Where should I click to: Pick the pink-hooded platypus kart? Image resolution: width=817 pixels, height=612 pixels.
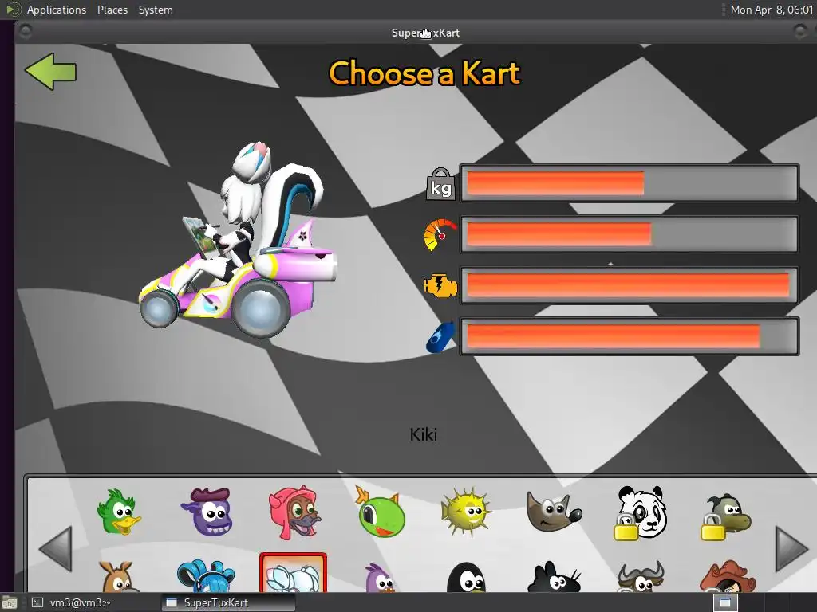(294, 512)
